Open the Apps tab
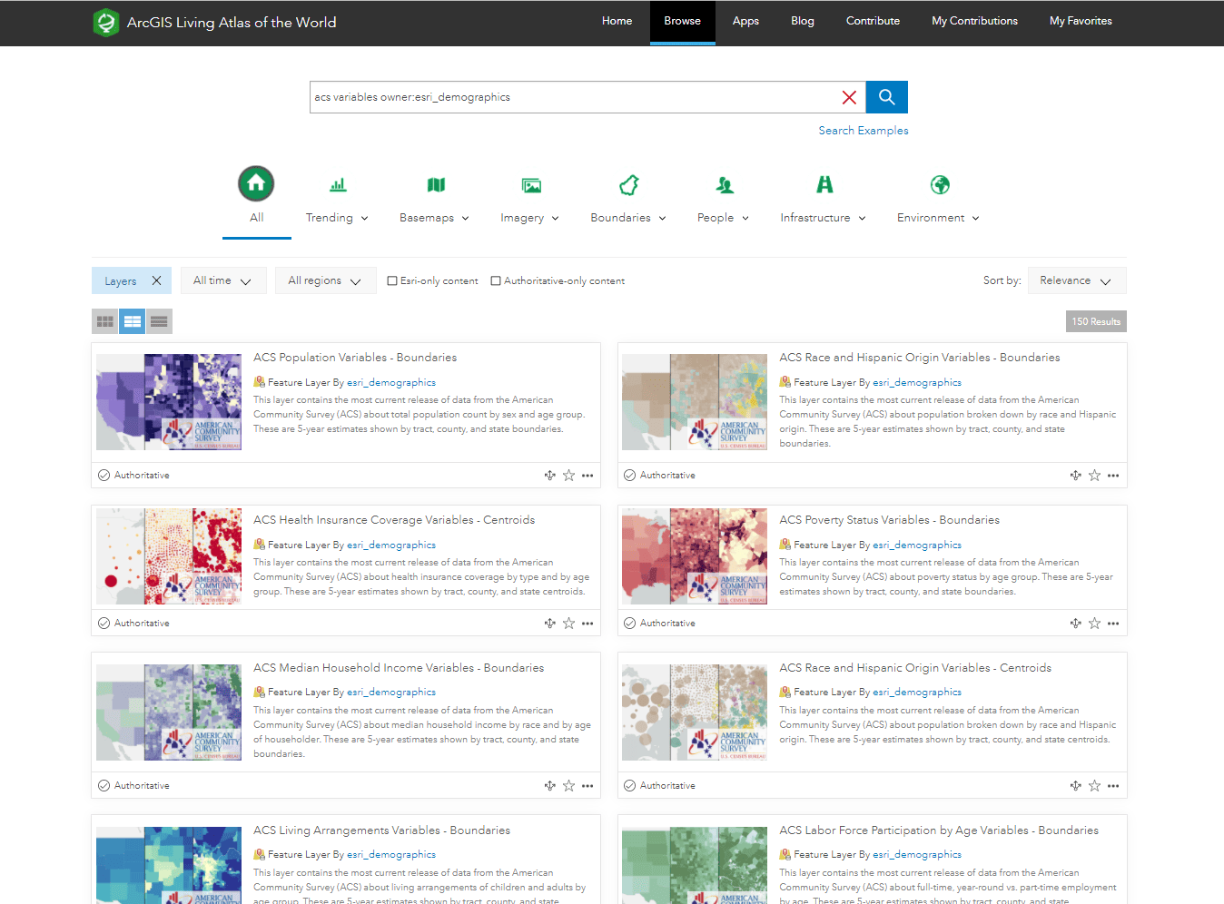 tap(745, 22)
